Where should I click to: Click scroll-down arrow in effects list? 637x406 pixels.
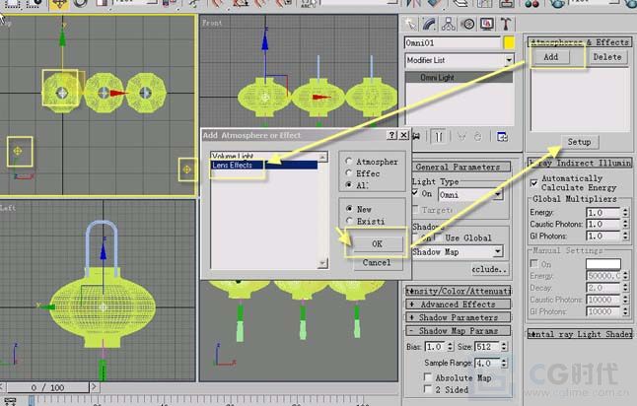(322, 263)
